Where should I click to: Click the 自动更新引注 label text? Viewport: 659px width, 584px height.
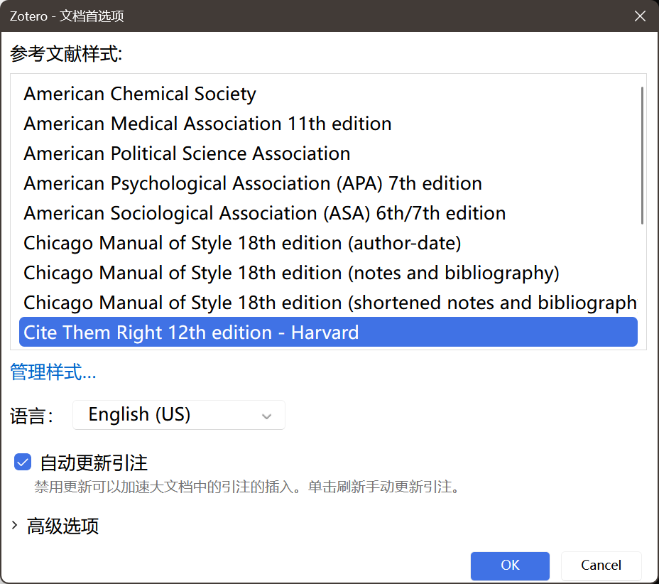[94, 463]
